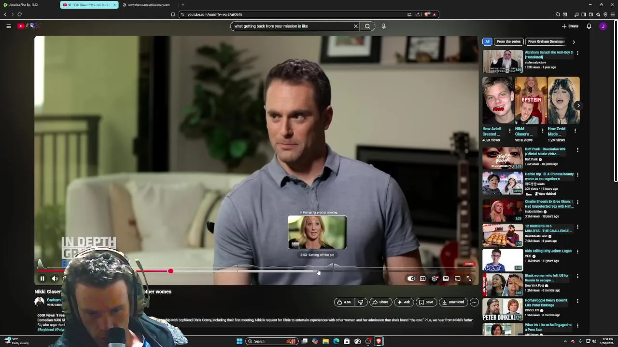
Task: Switch to America First Ep. 1632 tab
Action: coord(29,5)
